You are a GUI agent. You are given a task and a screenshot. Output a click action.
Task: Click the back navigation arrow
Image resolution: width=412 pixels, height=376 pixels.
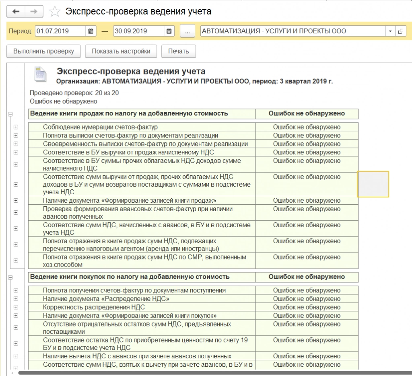tap(16, 12)
